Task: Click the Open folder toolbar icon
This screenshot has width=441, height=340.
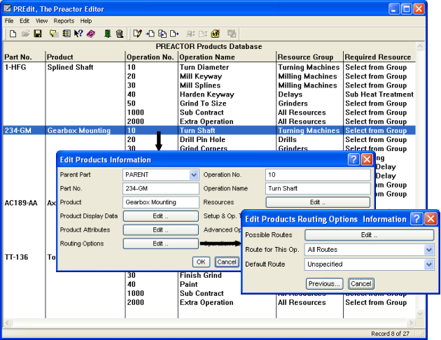Action: [26, 34]
